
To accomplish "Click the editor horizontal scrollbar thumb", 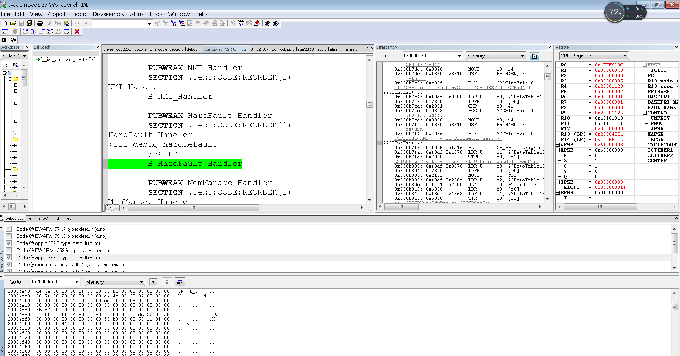I will click(x=193, y=208).
